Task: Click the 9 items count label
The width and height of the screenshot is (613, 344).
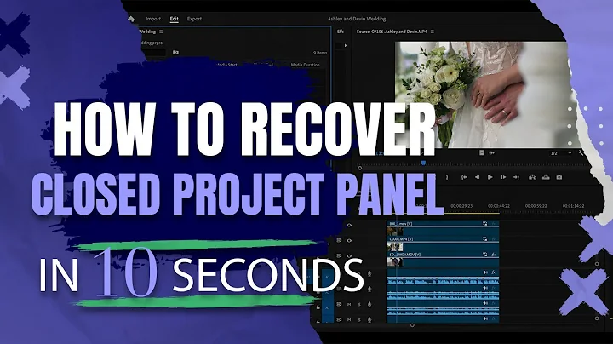Action: pos(320,53)
